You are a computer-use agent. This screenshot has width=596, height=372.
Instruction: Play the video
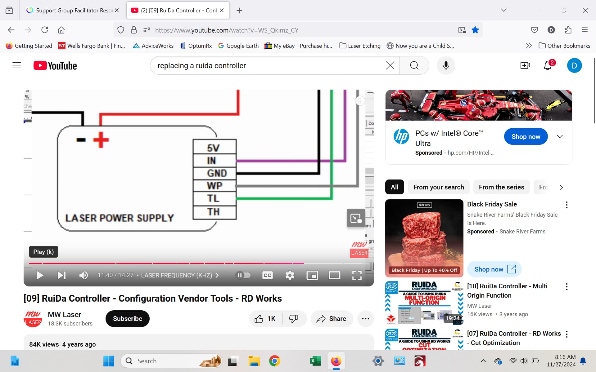pyautogui.click(x=40, y=275)
